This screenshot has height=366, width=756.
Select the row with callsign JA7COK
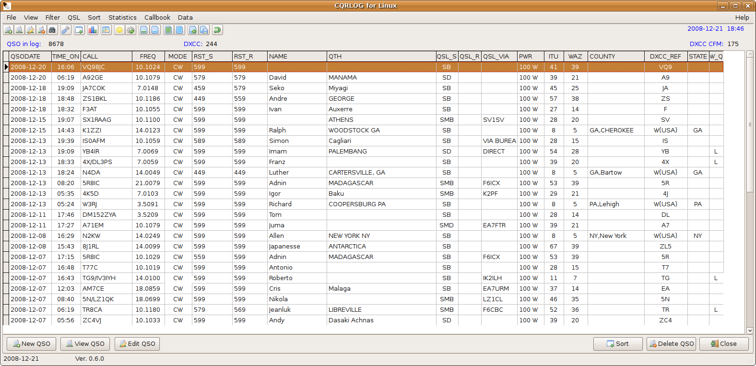pos(366,88)
